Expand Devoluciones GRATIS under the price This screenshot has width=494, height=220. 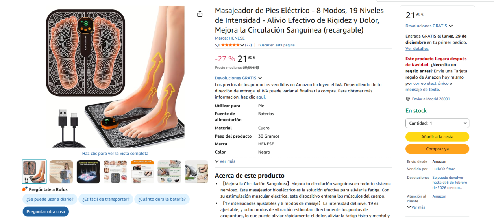click(x=238, y=78)
